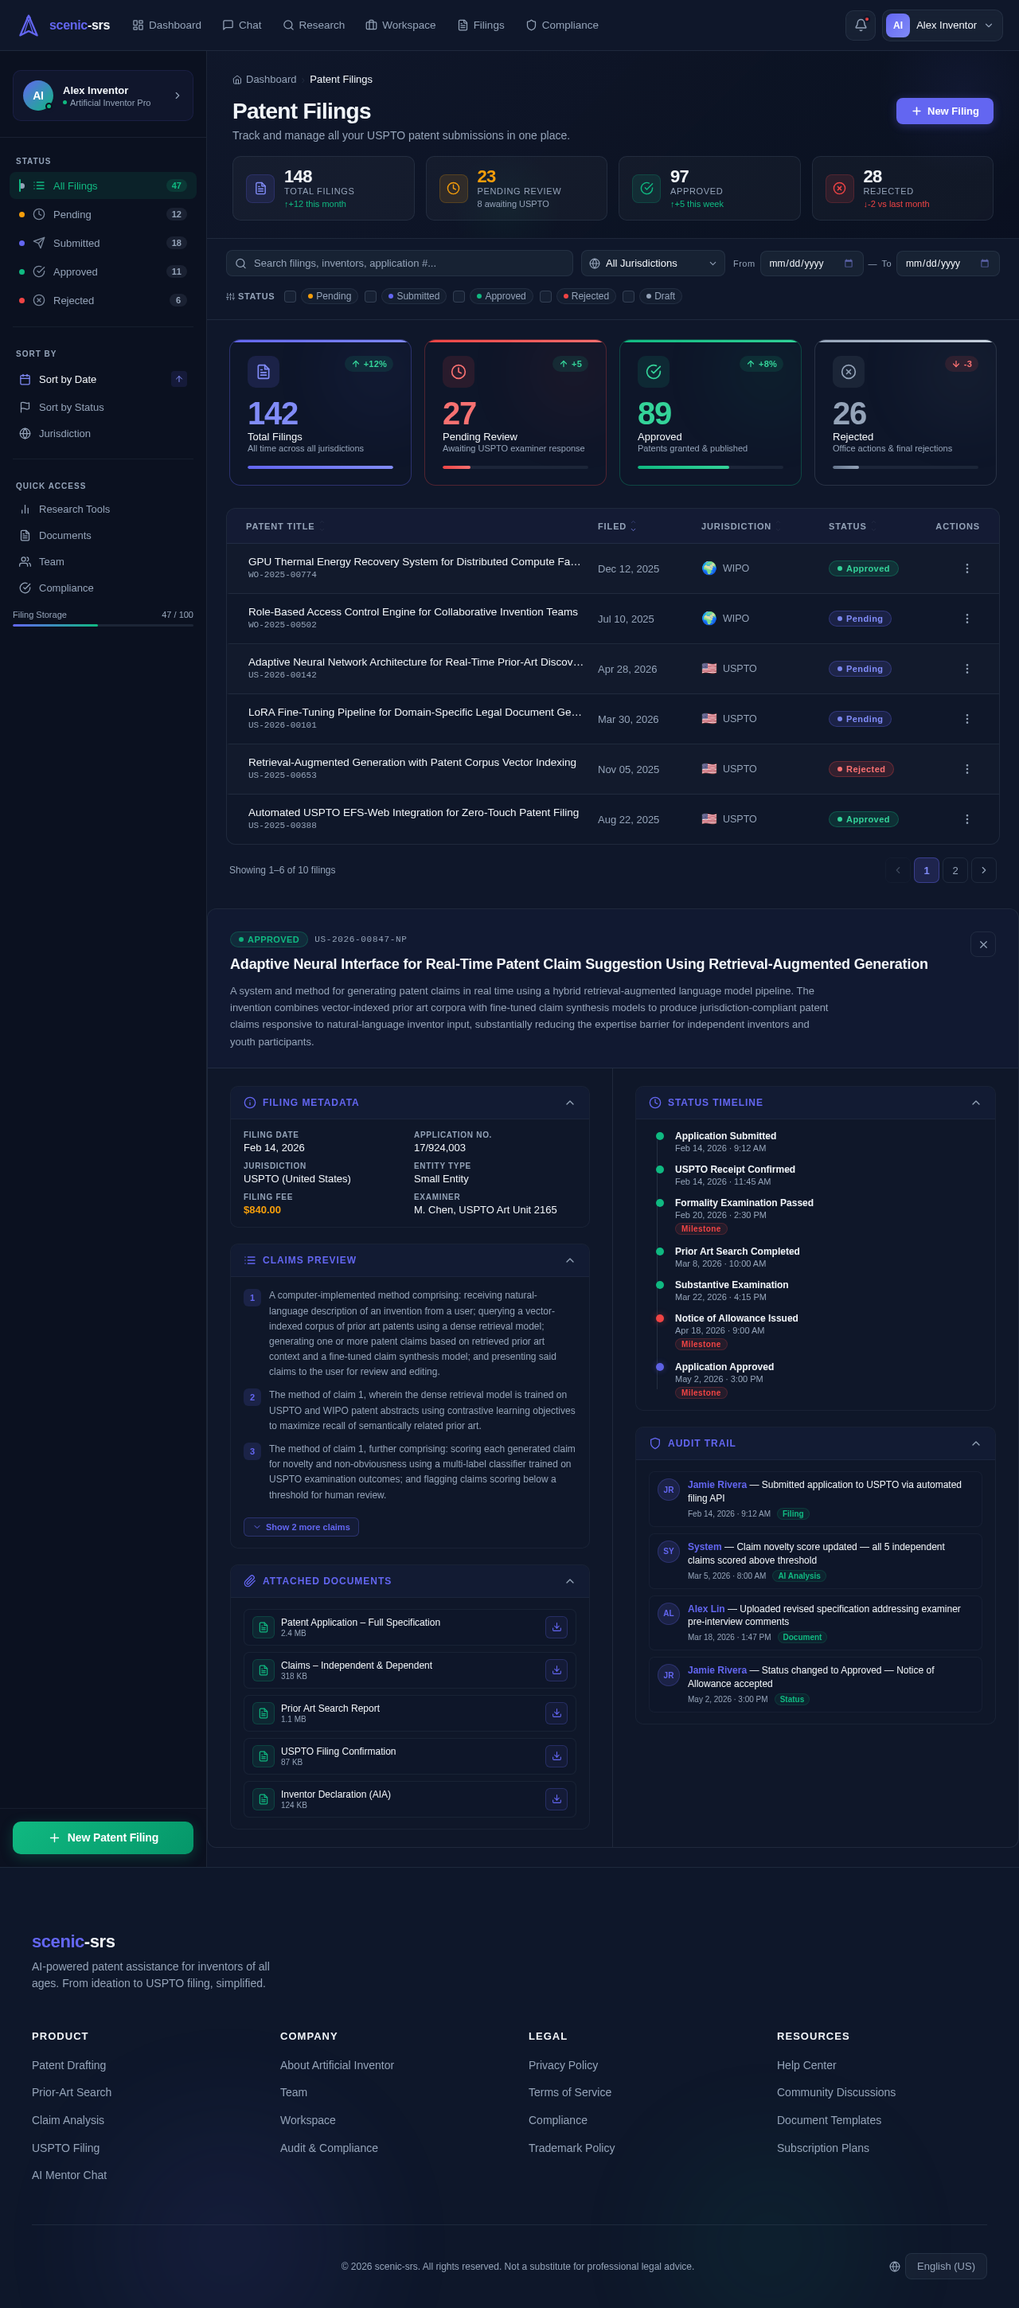Open Alex Inventor account menu
Image resolution: width=1019 pixels, height=2308 pixels.
pyautogui.click(x=942, y=25)
